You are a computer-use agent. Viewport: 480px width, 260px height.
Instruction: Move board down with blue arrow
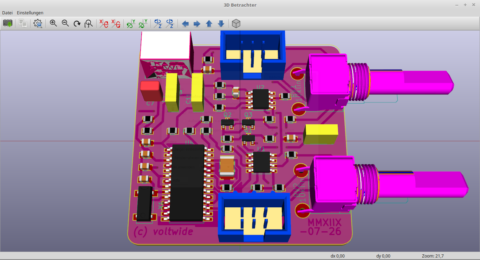point(221,24)
